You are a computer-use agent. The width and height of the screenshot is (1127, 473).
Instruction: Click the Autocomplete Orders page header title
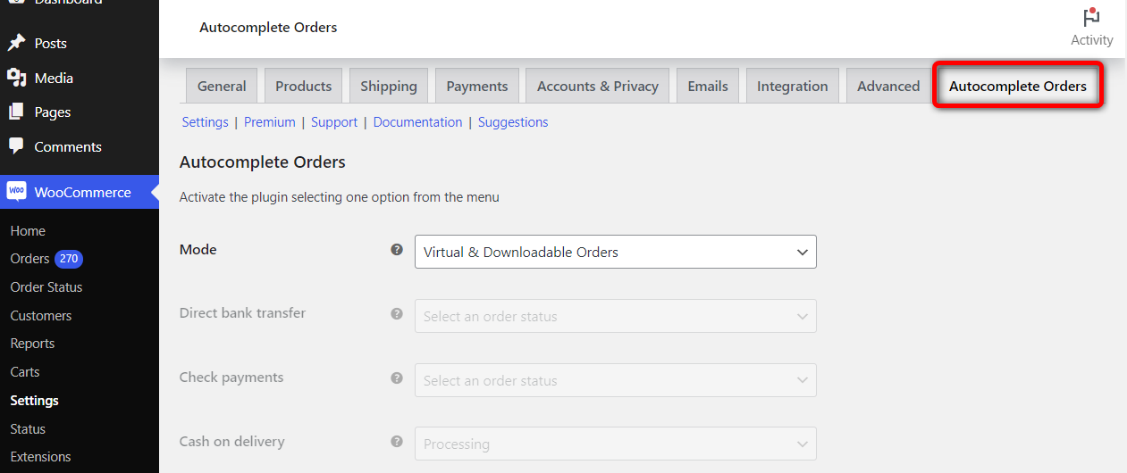268,28
